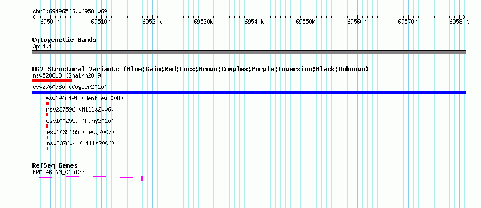Click the 69530k ruler tick label
The width and height of the screenshot is (481, 208).
(203, 22)
